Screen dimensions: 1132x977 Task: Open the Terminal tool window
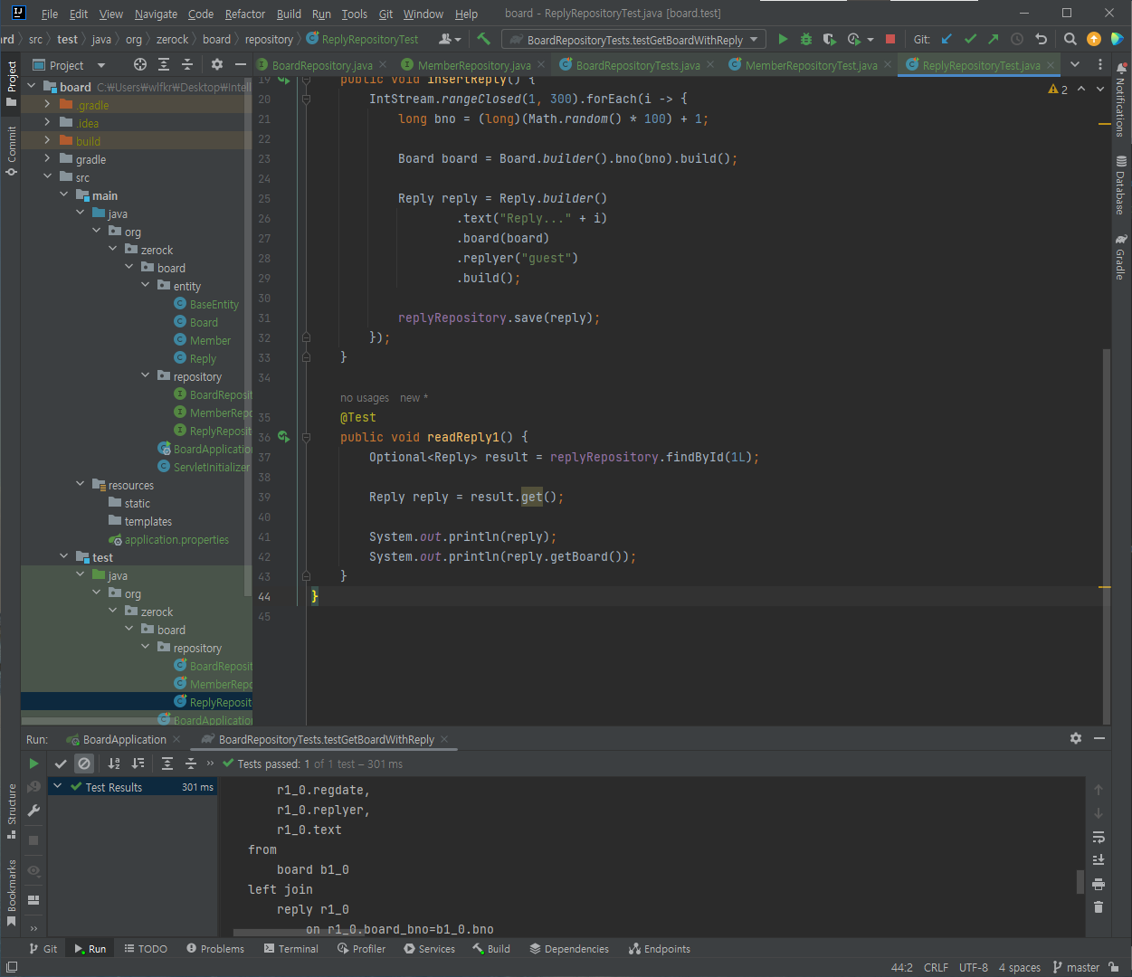coord(291,949)
